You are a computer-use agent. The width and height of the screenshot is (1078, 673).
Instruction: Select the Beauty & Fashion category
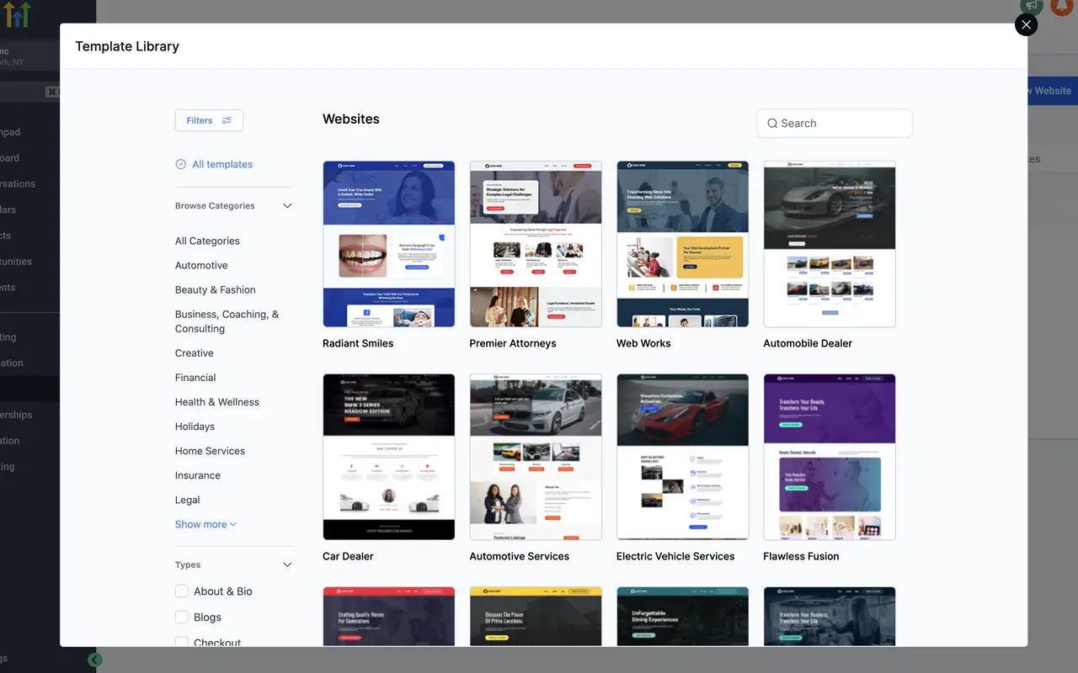pyautogui.click(x=216, y=289)
